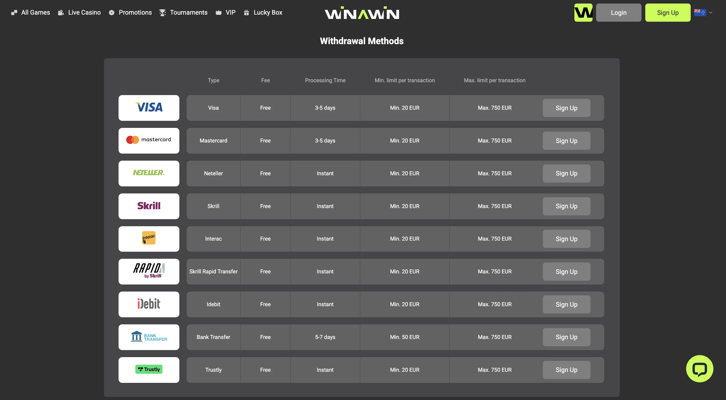Viewport: 726px width, 400px height.
Task: Click the green W app icon
Action: pos(583,13)
